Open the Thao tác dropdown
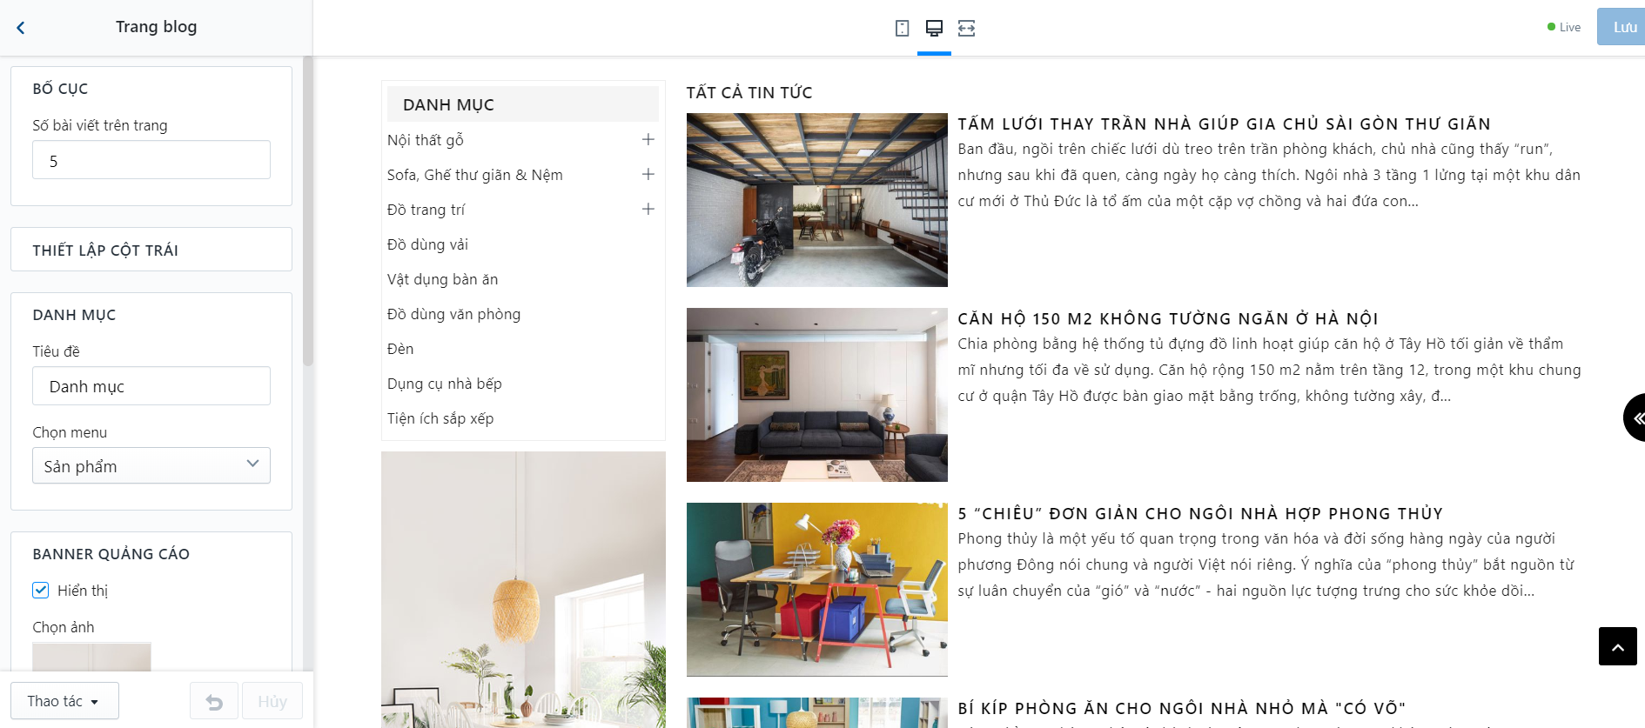Screen dimensions: 1645x728 tap(64, 701)
